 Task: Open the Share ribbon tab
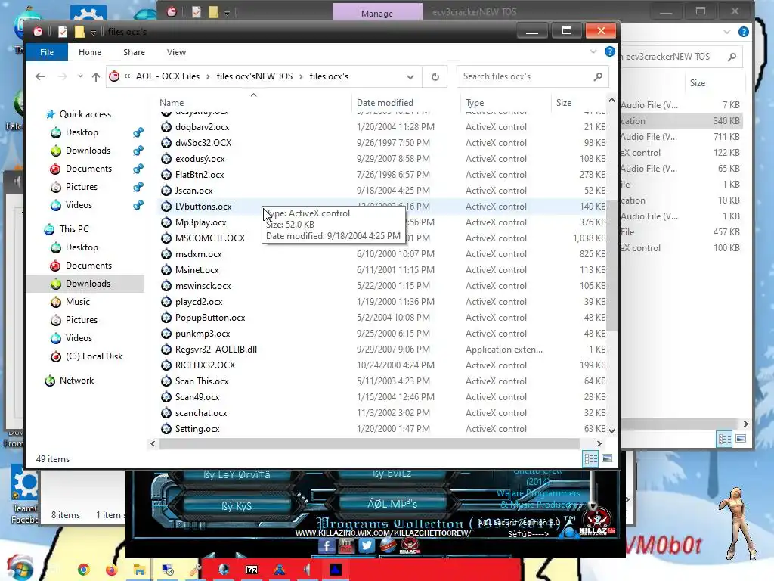point(135,52)
